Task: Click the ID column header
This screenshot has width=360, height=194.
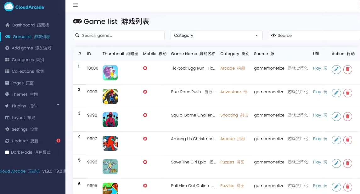Action: 89,54
